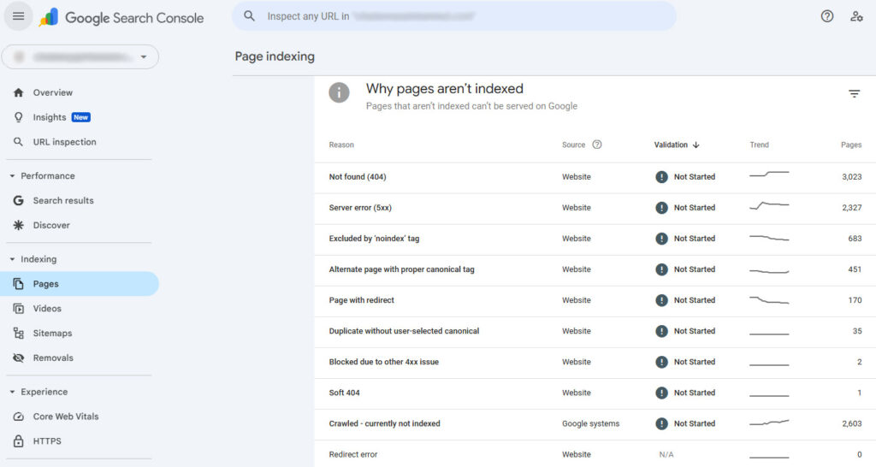Click the Trend column header
The image size is (876, 467).
point(760,145)
